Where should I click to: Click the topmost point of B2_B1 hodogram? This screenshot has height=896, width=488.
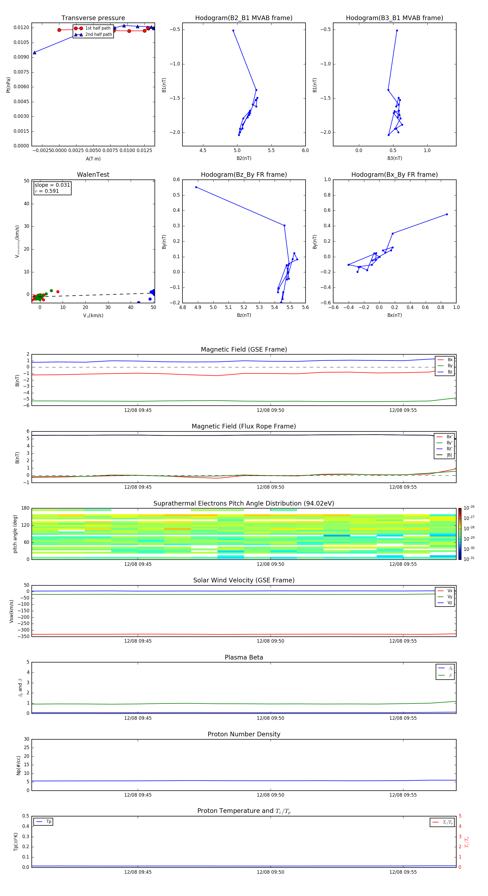[x=233, y=31]
